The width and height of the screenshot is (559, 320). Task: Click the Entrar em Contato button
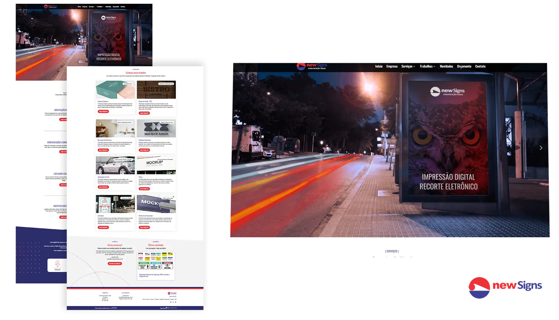click(115, 264)
